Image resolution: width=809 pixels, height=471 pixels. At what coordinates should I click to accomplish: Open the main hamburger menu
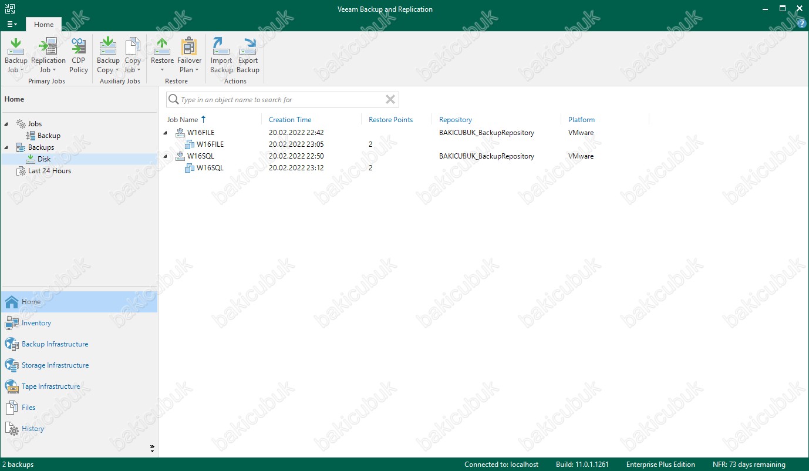pos(12,24)
